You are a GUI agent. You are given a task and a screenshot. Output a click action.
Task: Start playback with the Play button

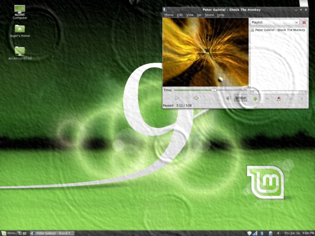coord(177,98)
